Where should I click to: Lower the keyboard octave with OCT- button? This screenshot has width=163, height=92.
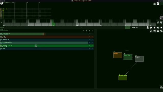pos(158,22)
